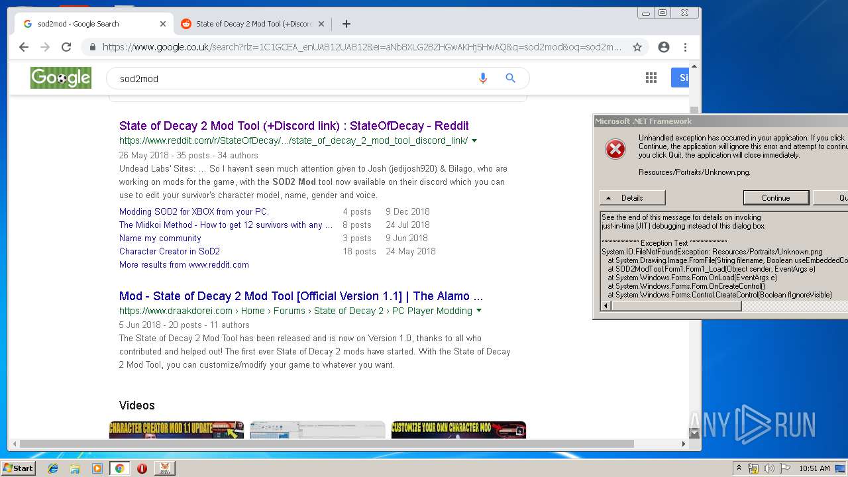Switch to the SOD2 Mod Tool taskbar app
848x477 pixels.
164,468
